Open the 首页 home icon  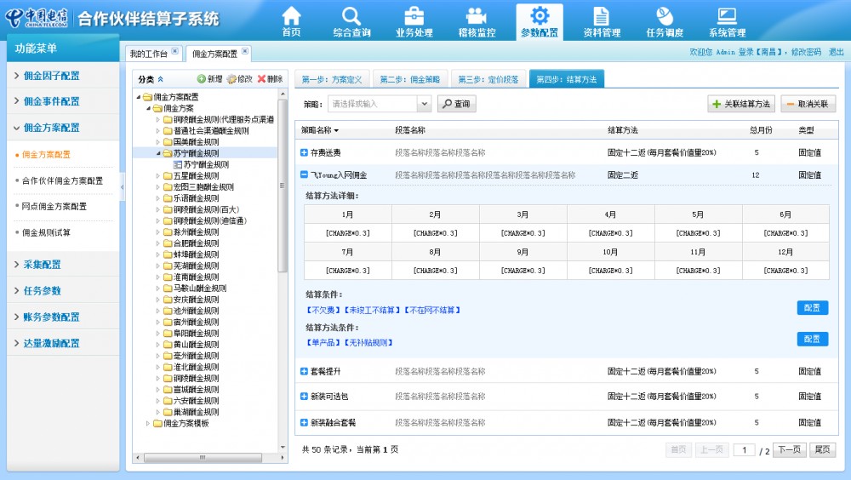(x=291, y=16)
